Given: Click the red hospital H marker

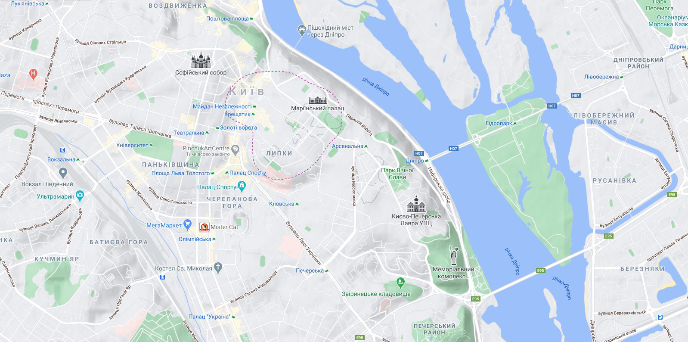Looking at the screenshot, I should (x=34, y=74).
